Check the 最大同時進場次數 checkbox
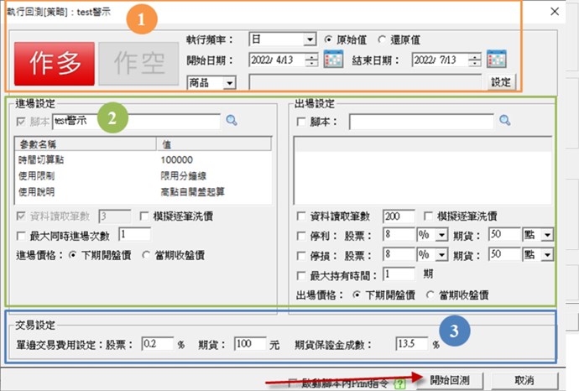This screenshot has width=579, height=391. [x=21, y=235]
